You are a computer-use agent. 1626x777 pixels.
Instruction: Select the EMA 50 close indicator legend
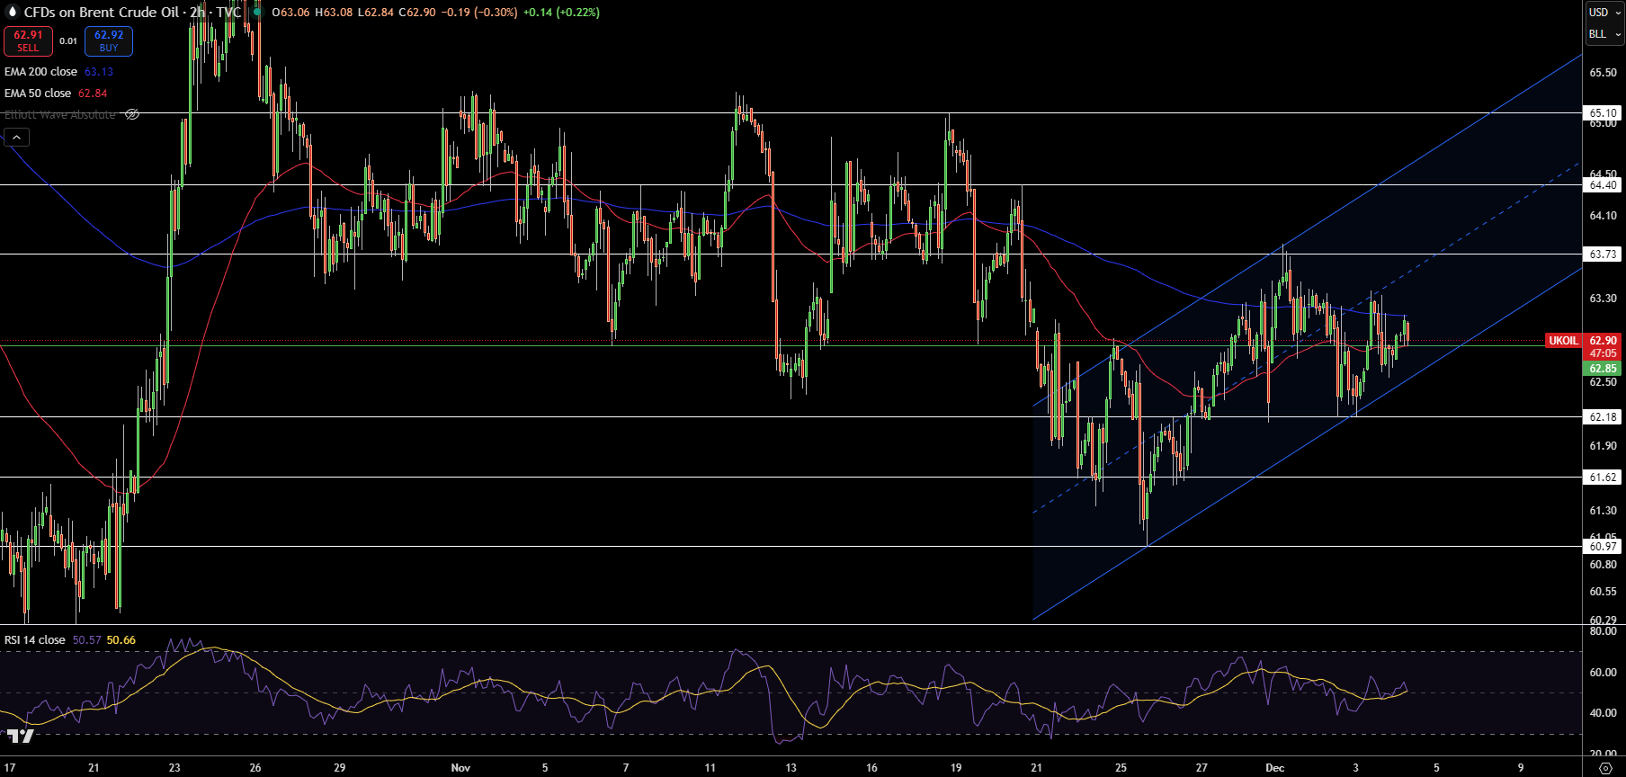(38, 94)
